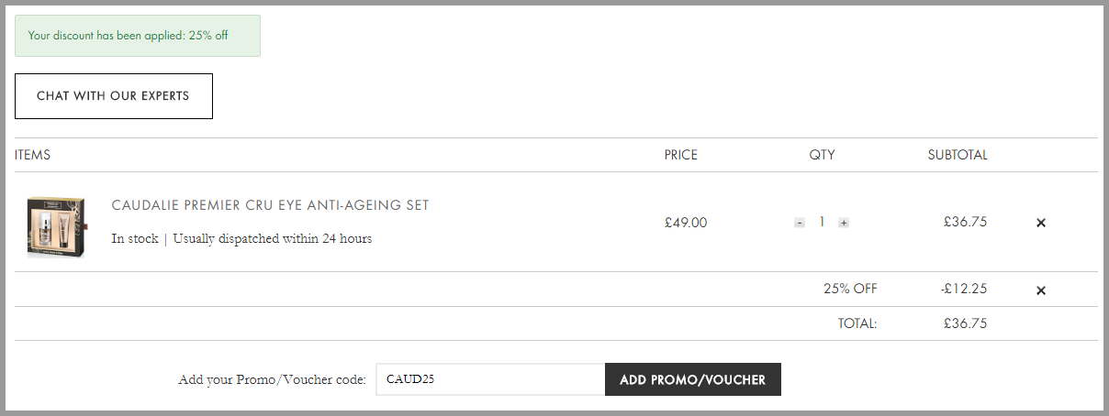
Task: Click the Add your Promo/Voucher code label
Action: (x=273, y=379)
